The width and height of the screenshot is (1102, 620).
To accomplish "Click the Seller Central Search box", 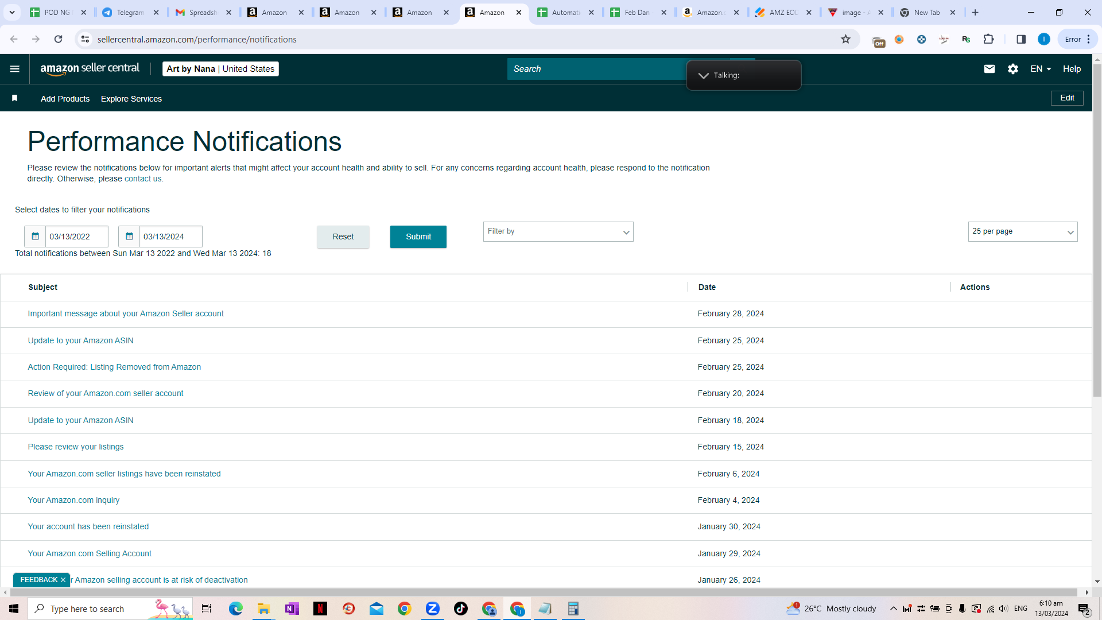I will tap(597, 69).
